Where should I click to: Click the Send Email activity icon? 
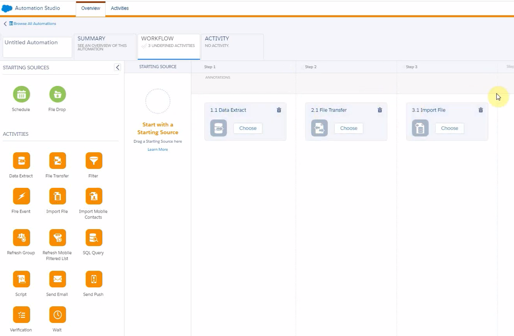click(x=58, y=279)
